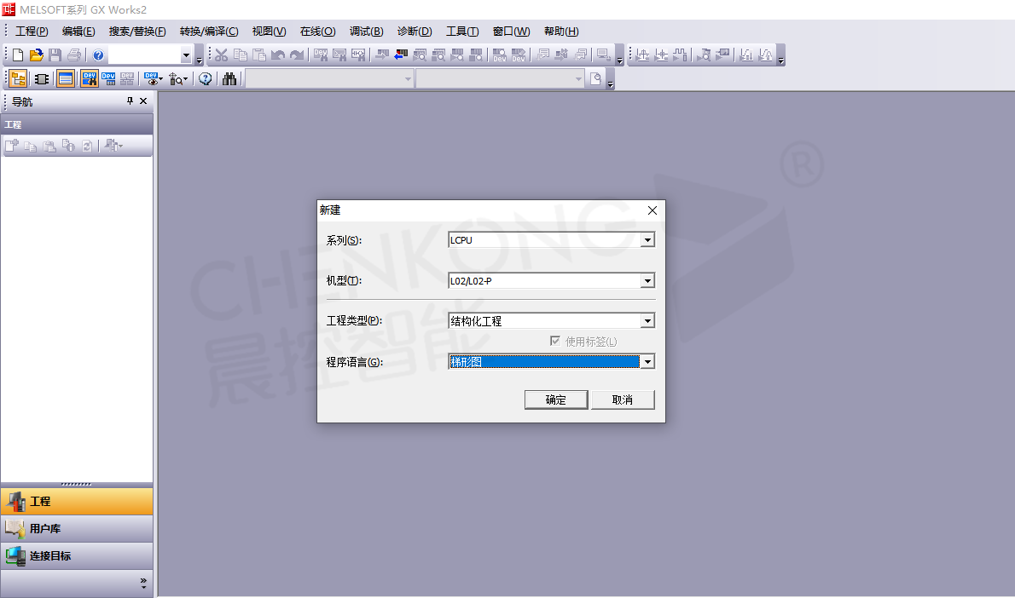Image resolution: width=1015 pixels, height=598 pixels.
Task: Click the New Project toolbar icon
Action: [x=18, y=55]
